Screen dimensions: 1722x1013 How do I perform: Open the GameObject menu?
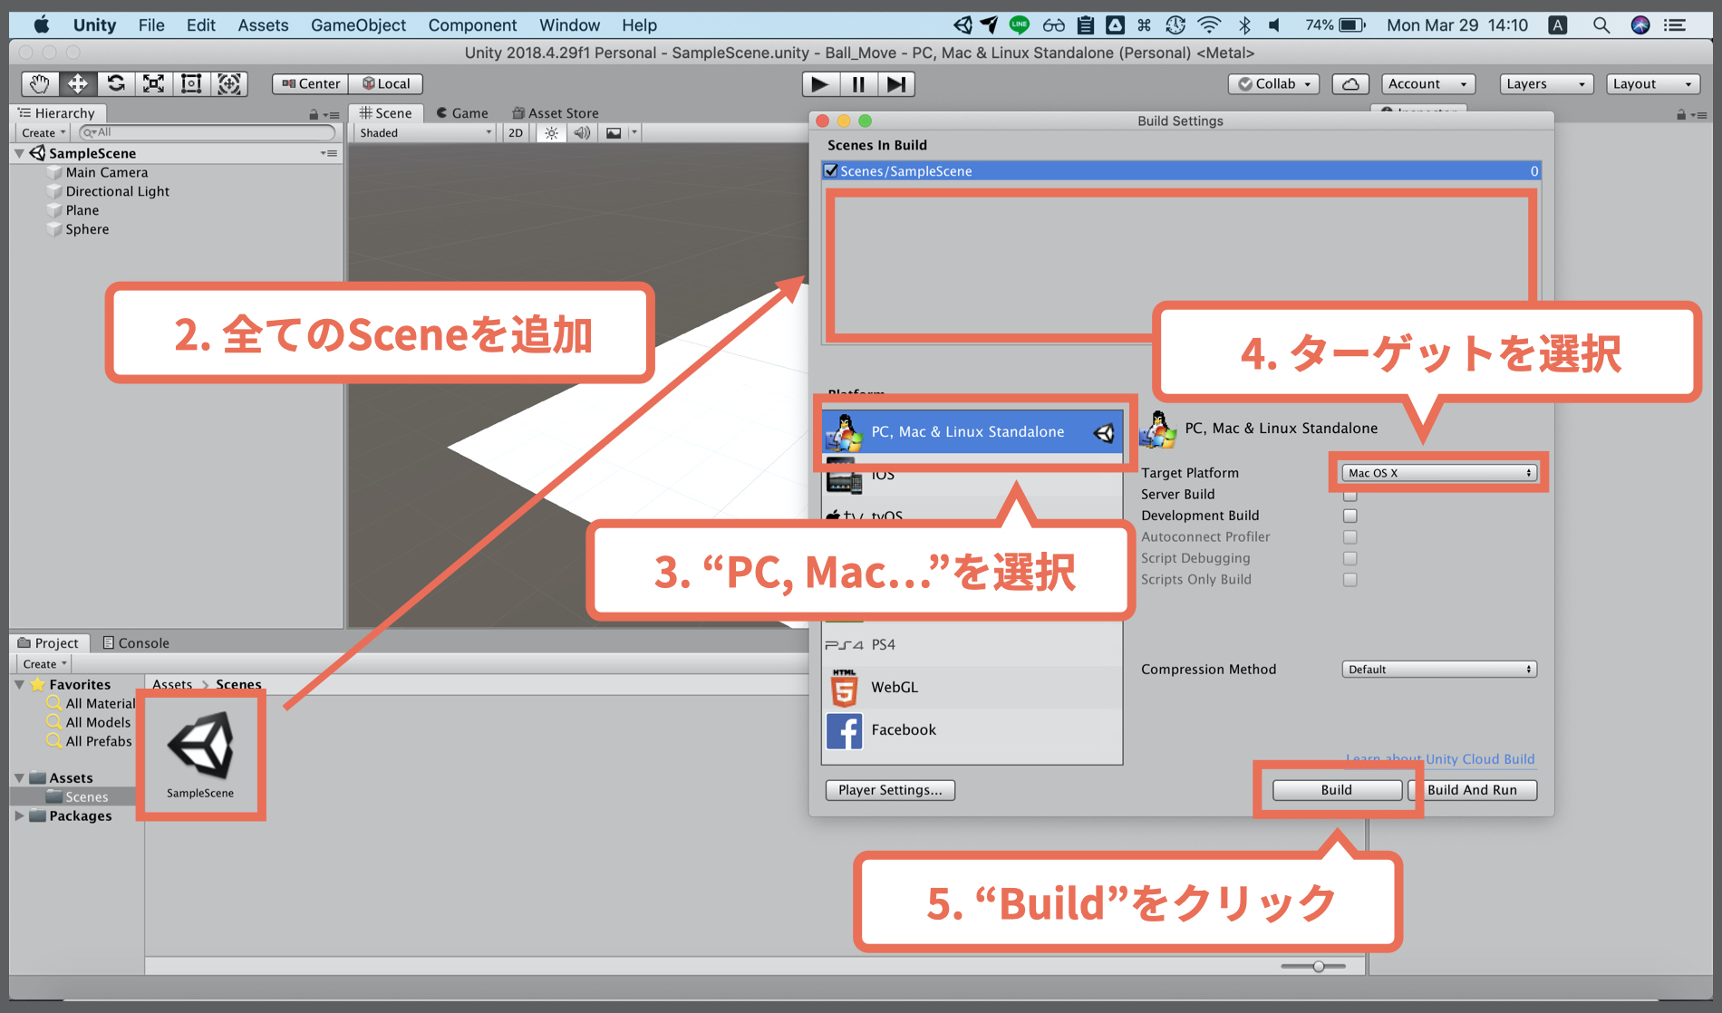pos(358,24)
